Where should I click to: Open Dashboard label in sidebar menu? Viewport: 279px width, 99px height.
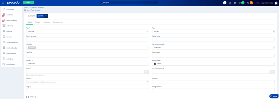(x=10, y=9)
